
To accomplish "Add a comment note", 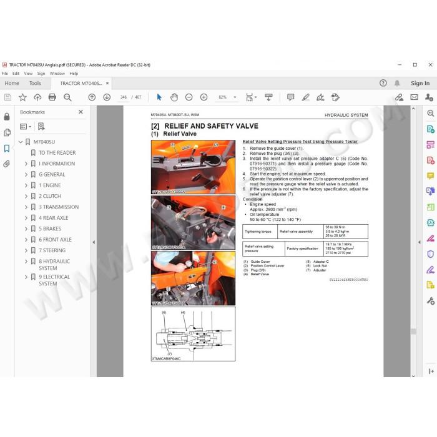I will coord(290,97).
